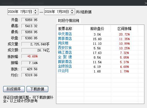The image size is (147, 108).
Task: Increase the end date 7月28日 with up arrow
Action: (x=72, y=10)
